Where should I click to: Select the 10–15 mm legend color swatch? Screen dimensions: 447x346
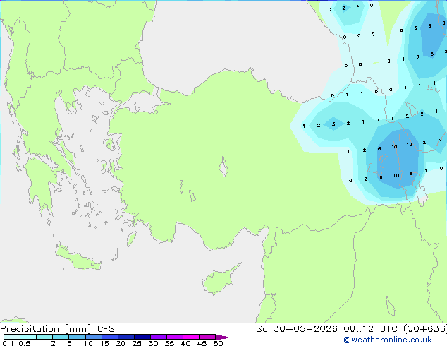pos(93,337)
